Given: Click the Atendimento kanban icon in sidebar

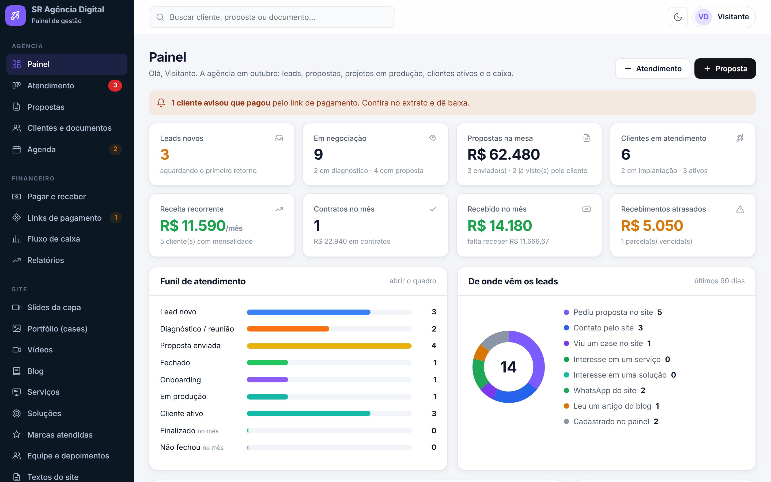Looking at the screenshot, I should click(x=17, y=85).
